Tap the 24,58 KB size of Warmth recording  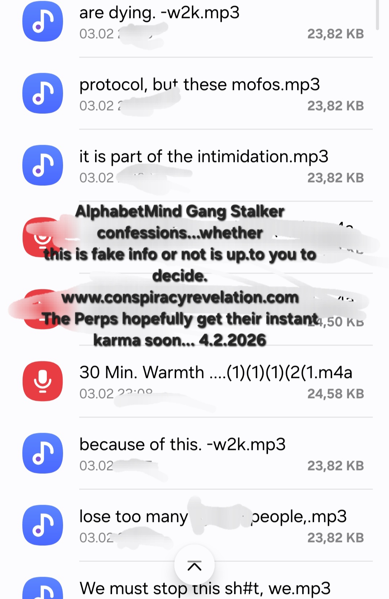coord(335,394)
